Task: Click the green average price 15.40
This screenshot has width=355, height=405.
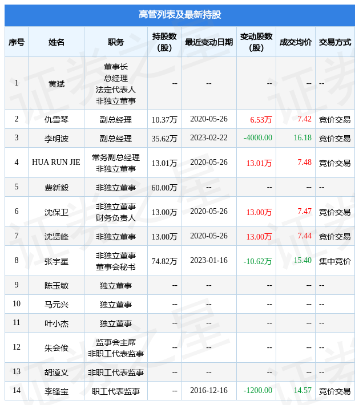Action: coord(302,260)
